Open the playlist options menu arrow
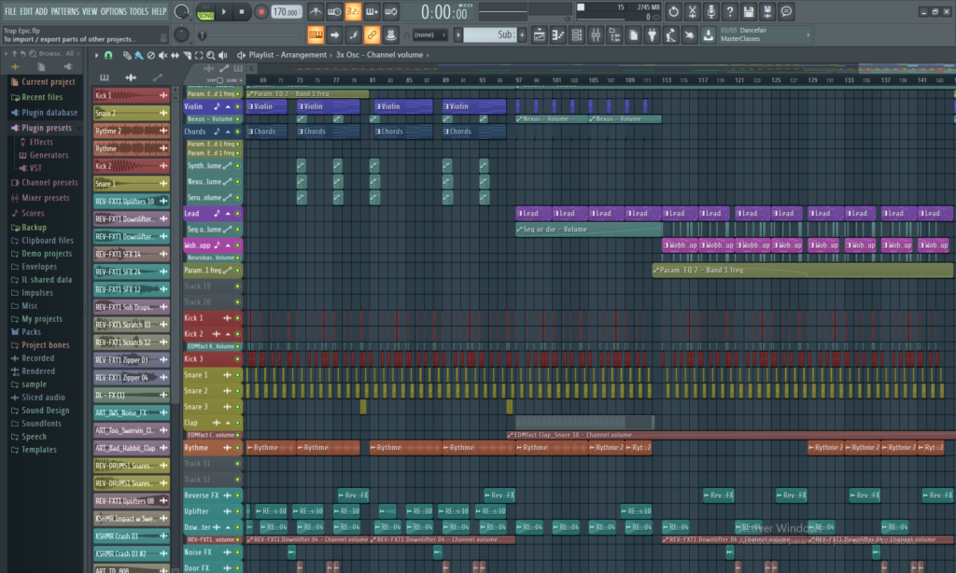 (x=96, y=55)
